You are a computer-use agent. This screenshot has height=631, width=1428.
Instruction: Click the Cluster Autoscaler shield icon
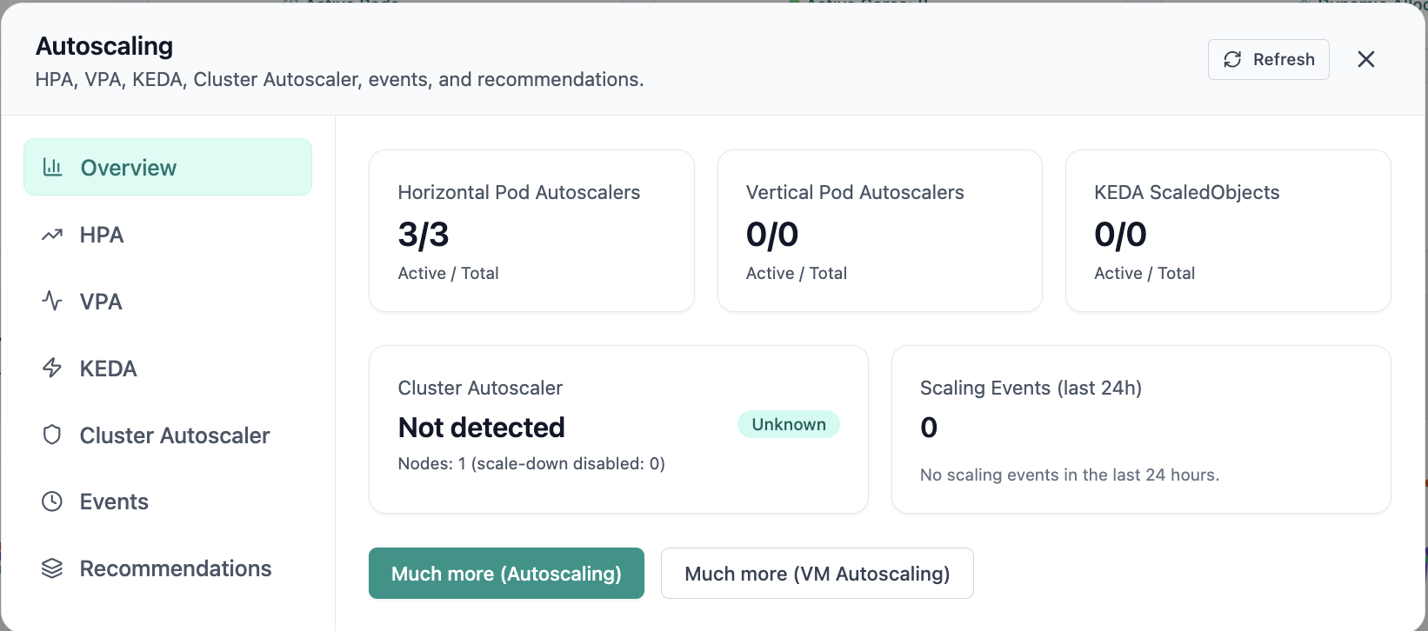52,435
